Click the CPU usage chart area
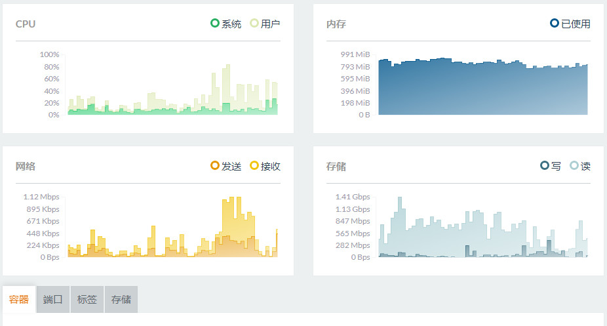Viewport: 607px width, 326px height. (172, 89)
